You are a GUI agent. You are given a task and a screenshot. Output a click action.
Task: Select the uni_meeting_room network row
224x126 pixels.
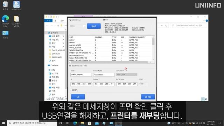click(111, 55)
